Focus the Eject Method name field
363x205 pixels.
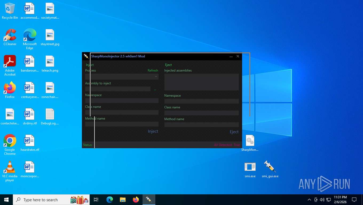tap(202, 125)
